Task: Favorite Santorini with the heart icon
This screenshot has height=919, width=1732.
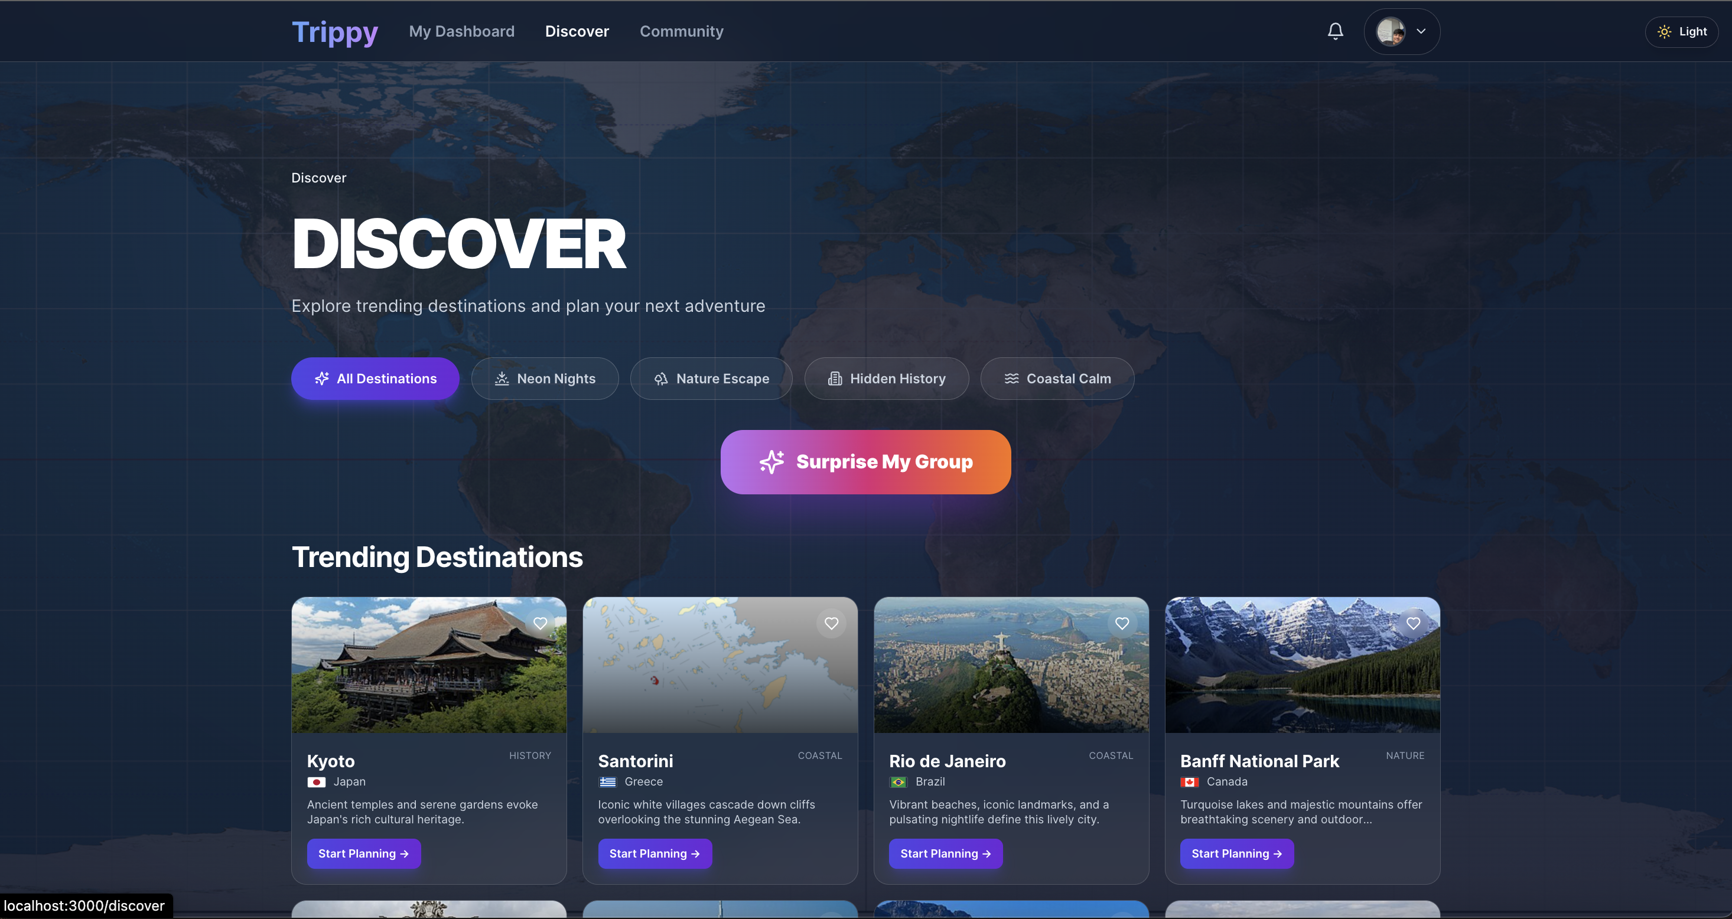Action: 831,623
